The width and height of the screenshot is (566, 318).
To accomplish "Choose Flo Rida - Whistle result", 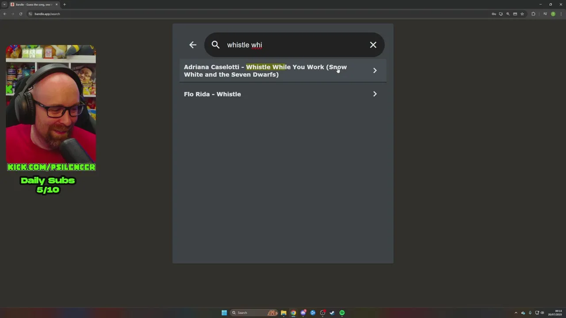I will 283,94.
